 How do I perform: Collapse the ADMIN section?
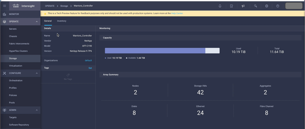point(37,110)
